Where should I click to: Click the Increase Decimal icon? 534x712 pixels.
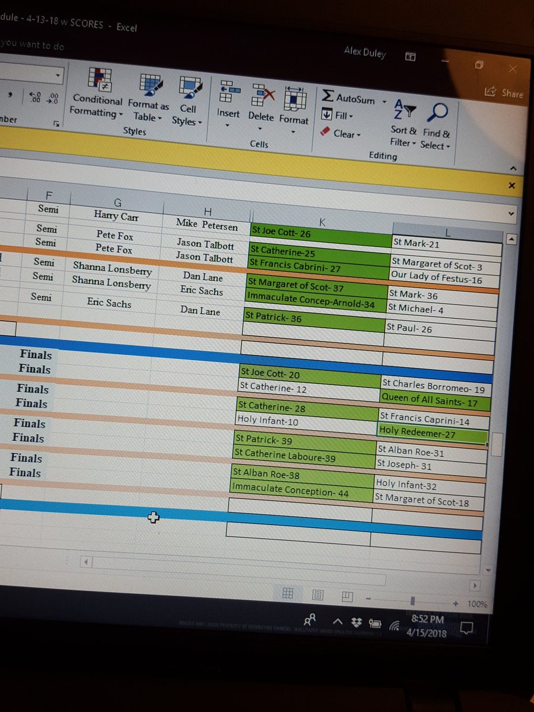36,96
